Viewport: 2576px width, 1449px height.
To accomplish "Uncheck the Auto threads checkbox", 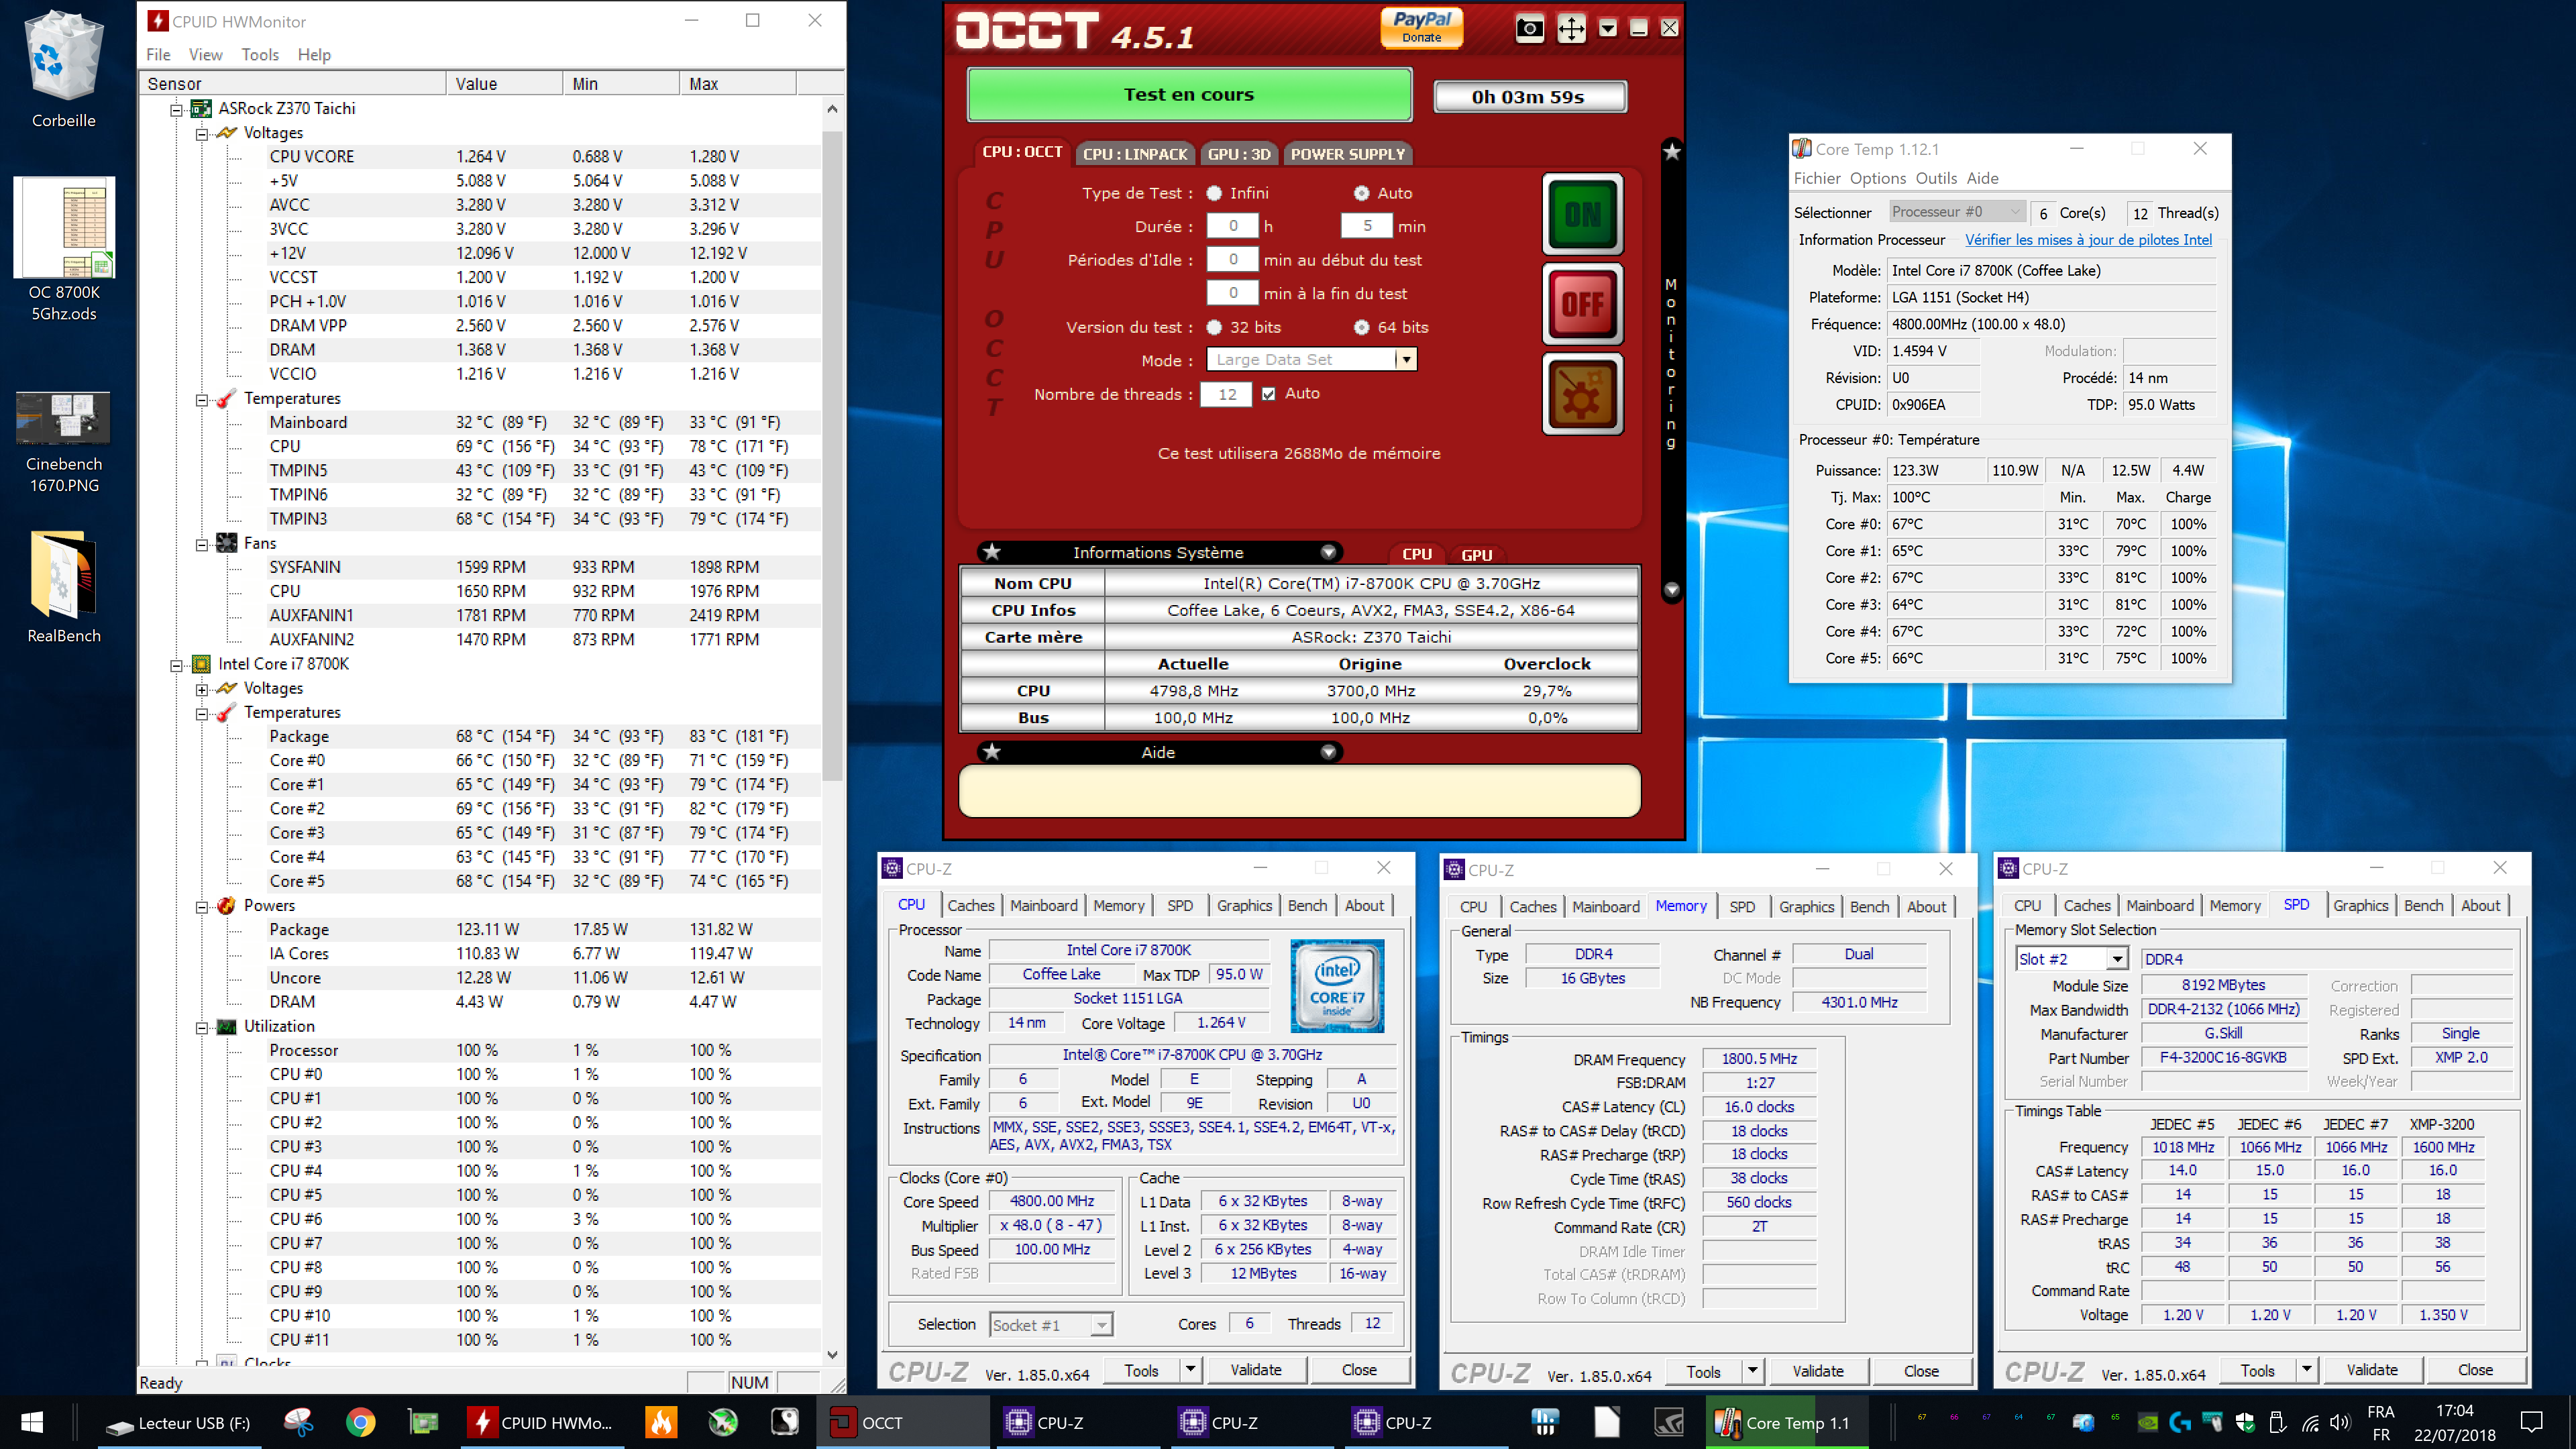I will [x=1268, y=394].
